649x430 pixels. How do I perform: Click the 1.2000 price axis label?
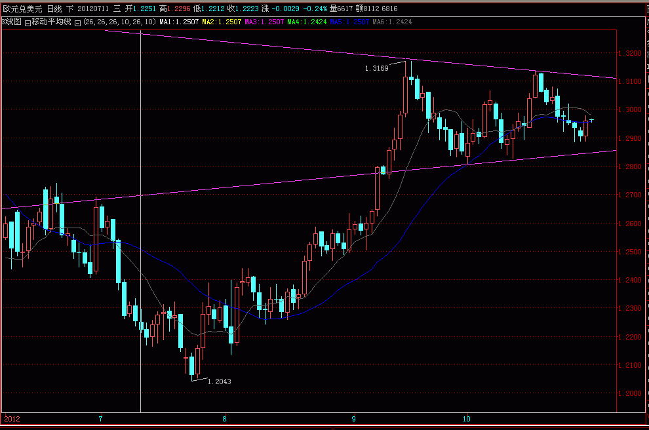click(x=630, y=393)
